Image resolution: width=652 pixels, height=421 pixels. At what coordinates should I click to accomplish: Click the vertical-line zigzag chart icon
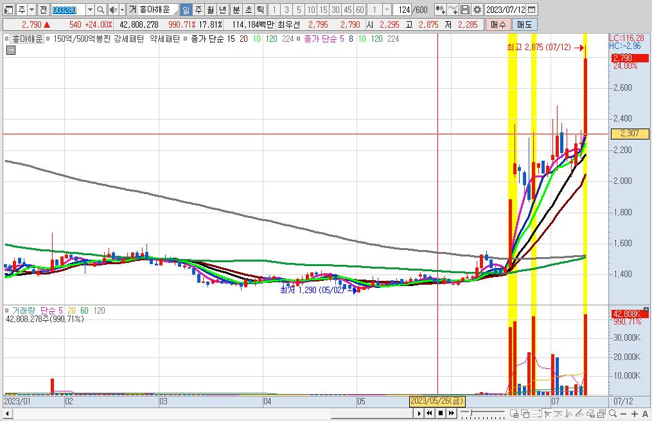tap(569, 413)
